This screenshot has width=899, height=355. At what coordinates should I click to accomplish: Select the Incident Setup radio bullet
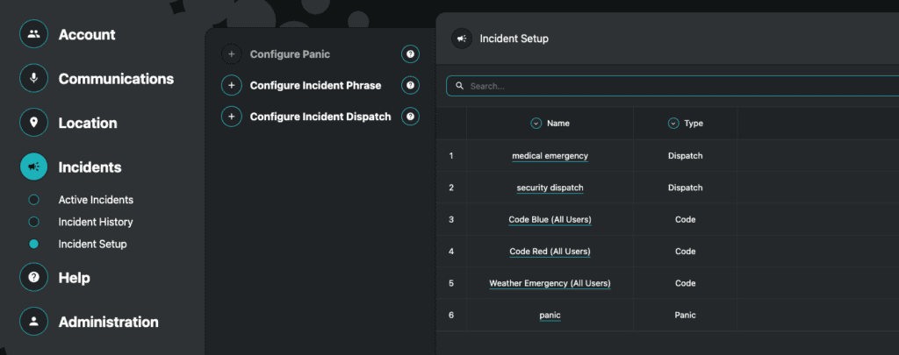[34, 245]
